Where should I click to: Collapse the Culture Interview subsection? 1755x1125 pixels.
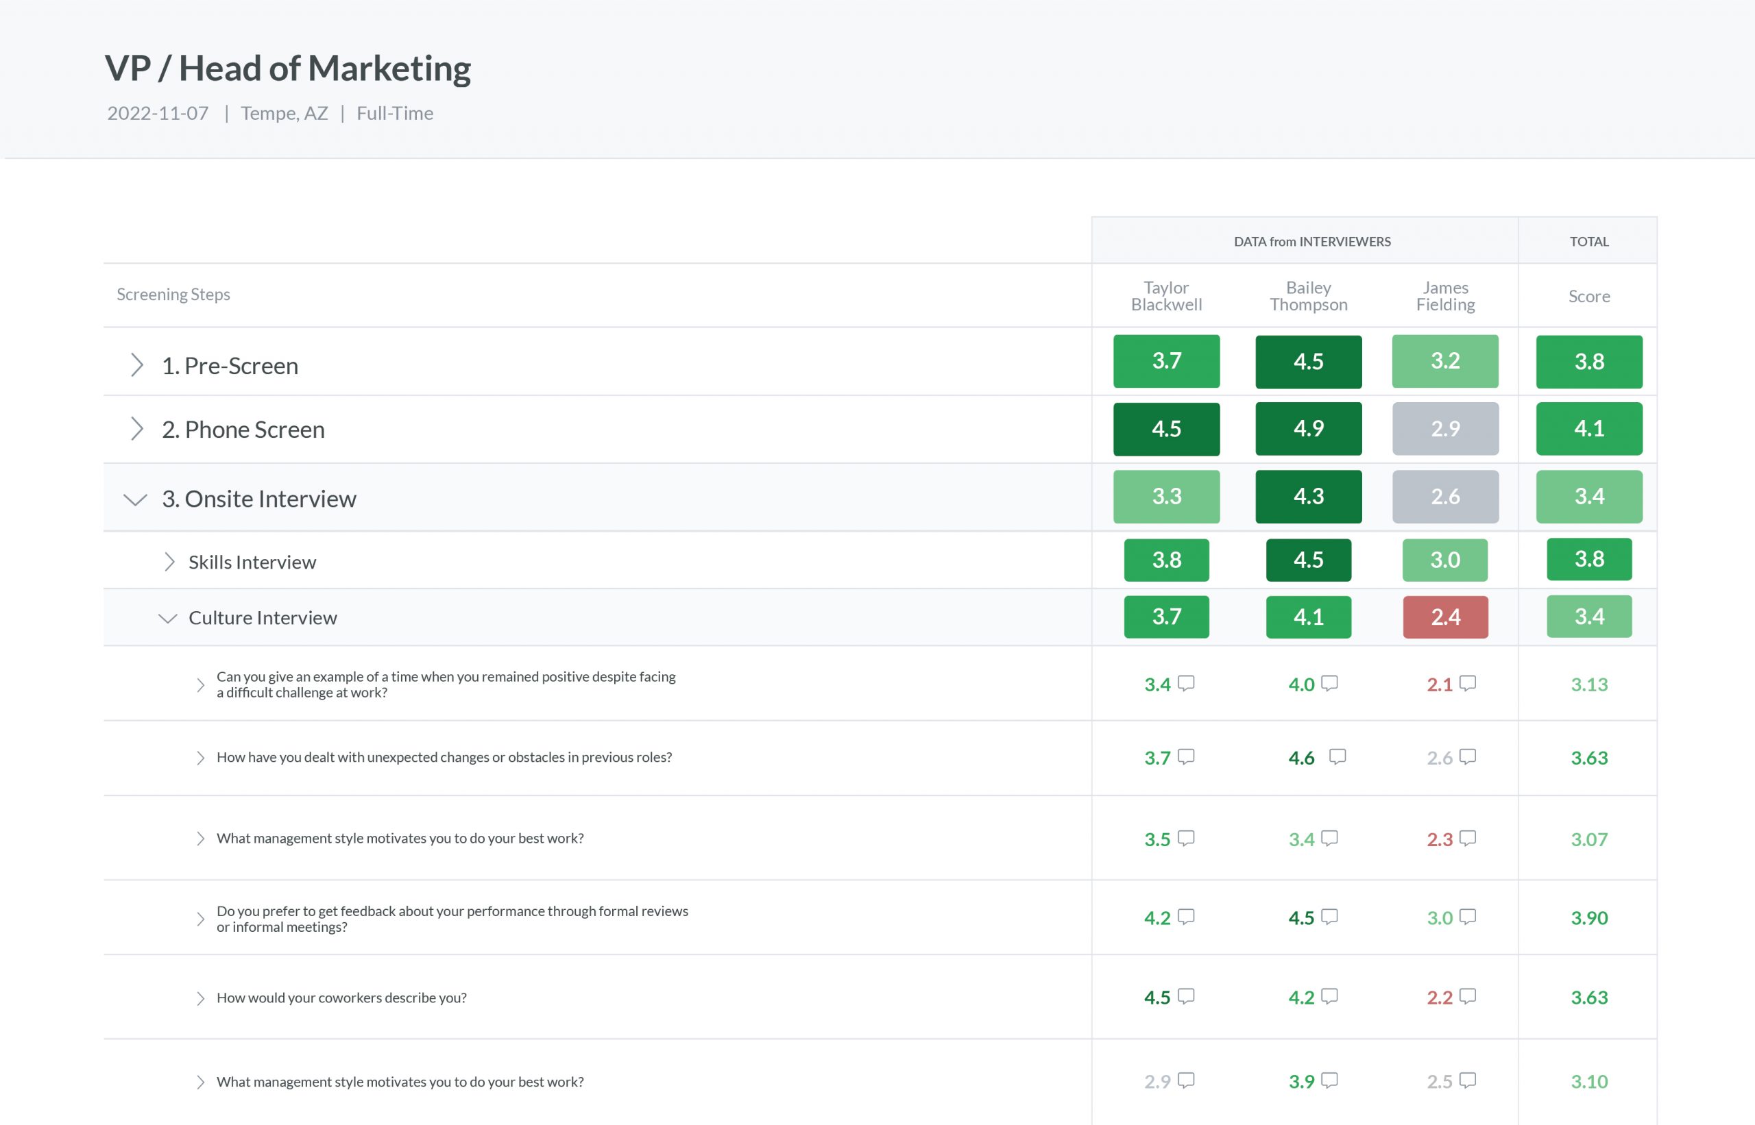pos(167,618)
